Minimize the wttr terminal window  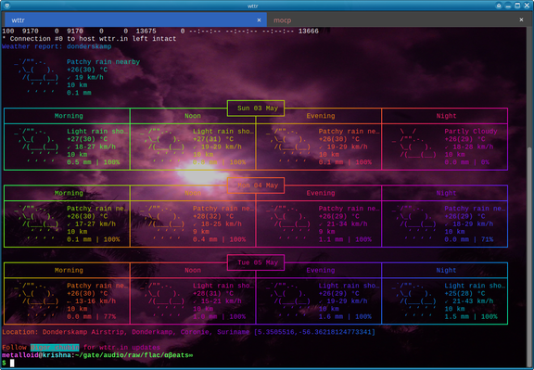(508, 6)
